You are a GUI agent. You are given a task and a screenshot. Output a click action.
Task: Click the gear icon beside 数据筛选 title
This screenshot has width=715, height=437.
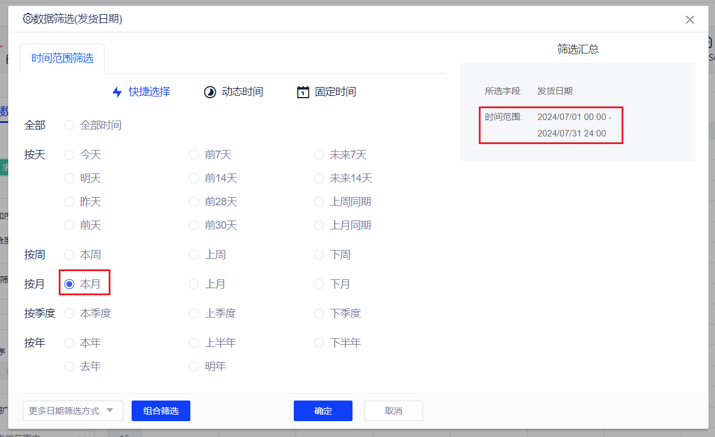click(x=28, y=19)
